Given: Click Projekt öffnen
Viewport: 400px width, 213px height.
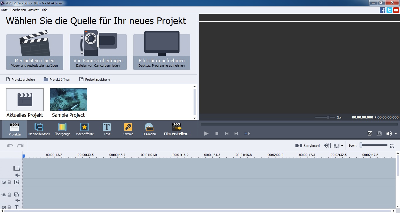Looking at the screenshot, I should click(x=57, y=80).
